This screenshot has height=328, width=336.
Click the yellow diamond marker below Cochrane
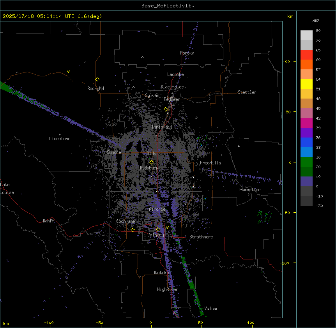click(133, 230)
